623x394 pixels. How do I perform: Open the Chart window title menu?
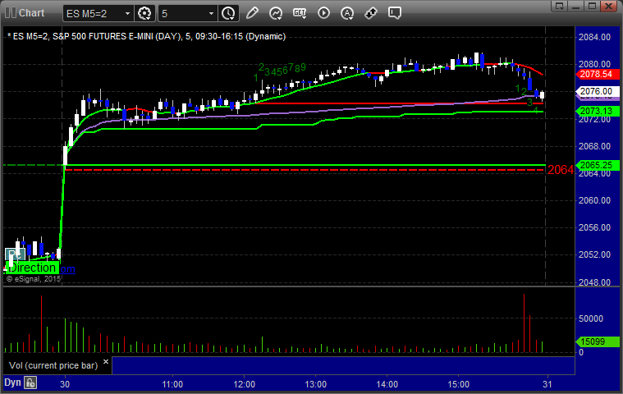tap(25, 12)
